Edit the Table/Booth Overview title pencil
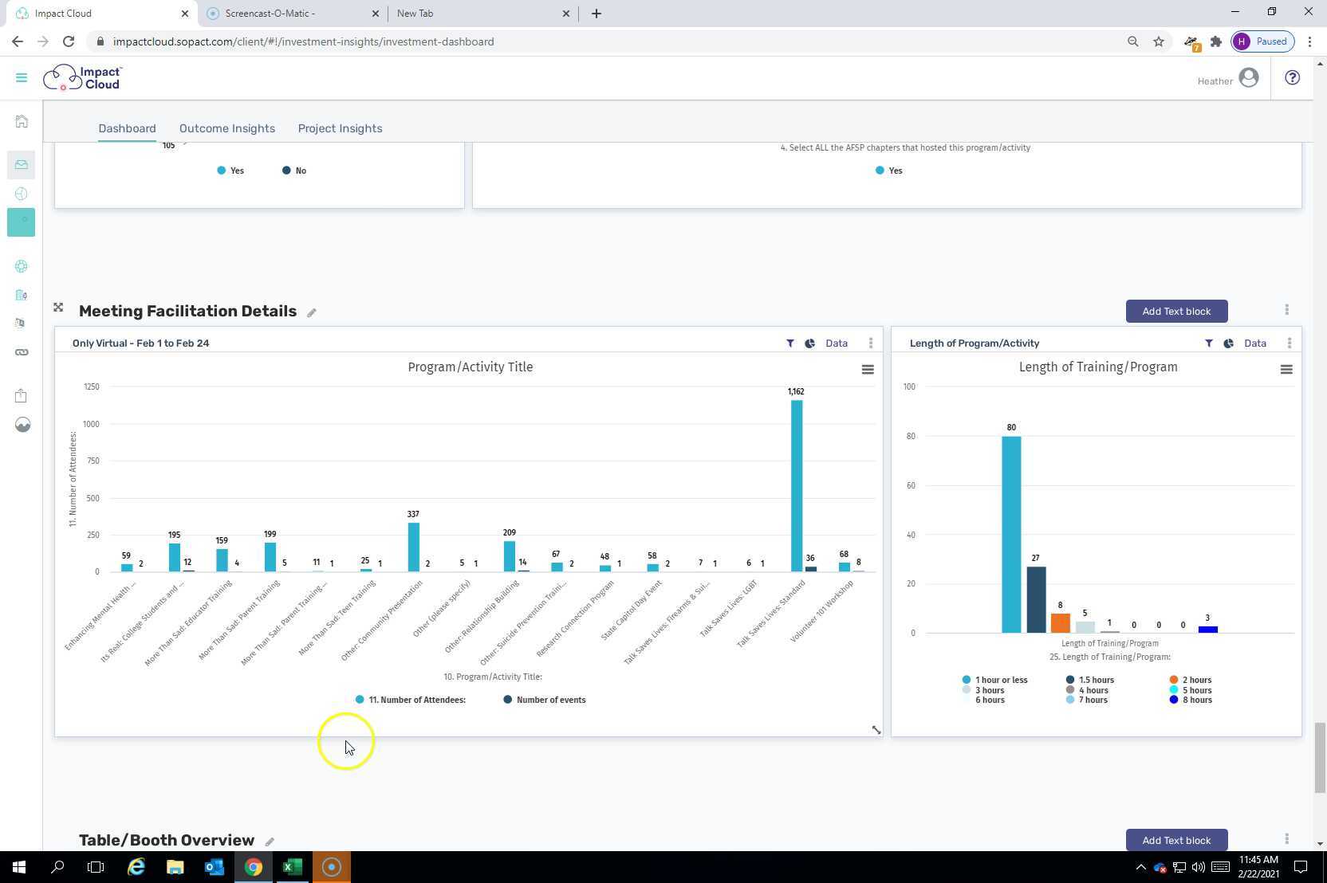Screen dimensions: 1327x883 coord(270,842)
